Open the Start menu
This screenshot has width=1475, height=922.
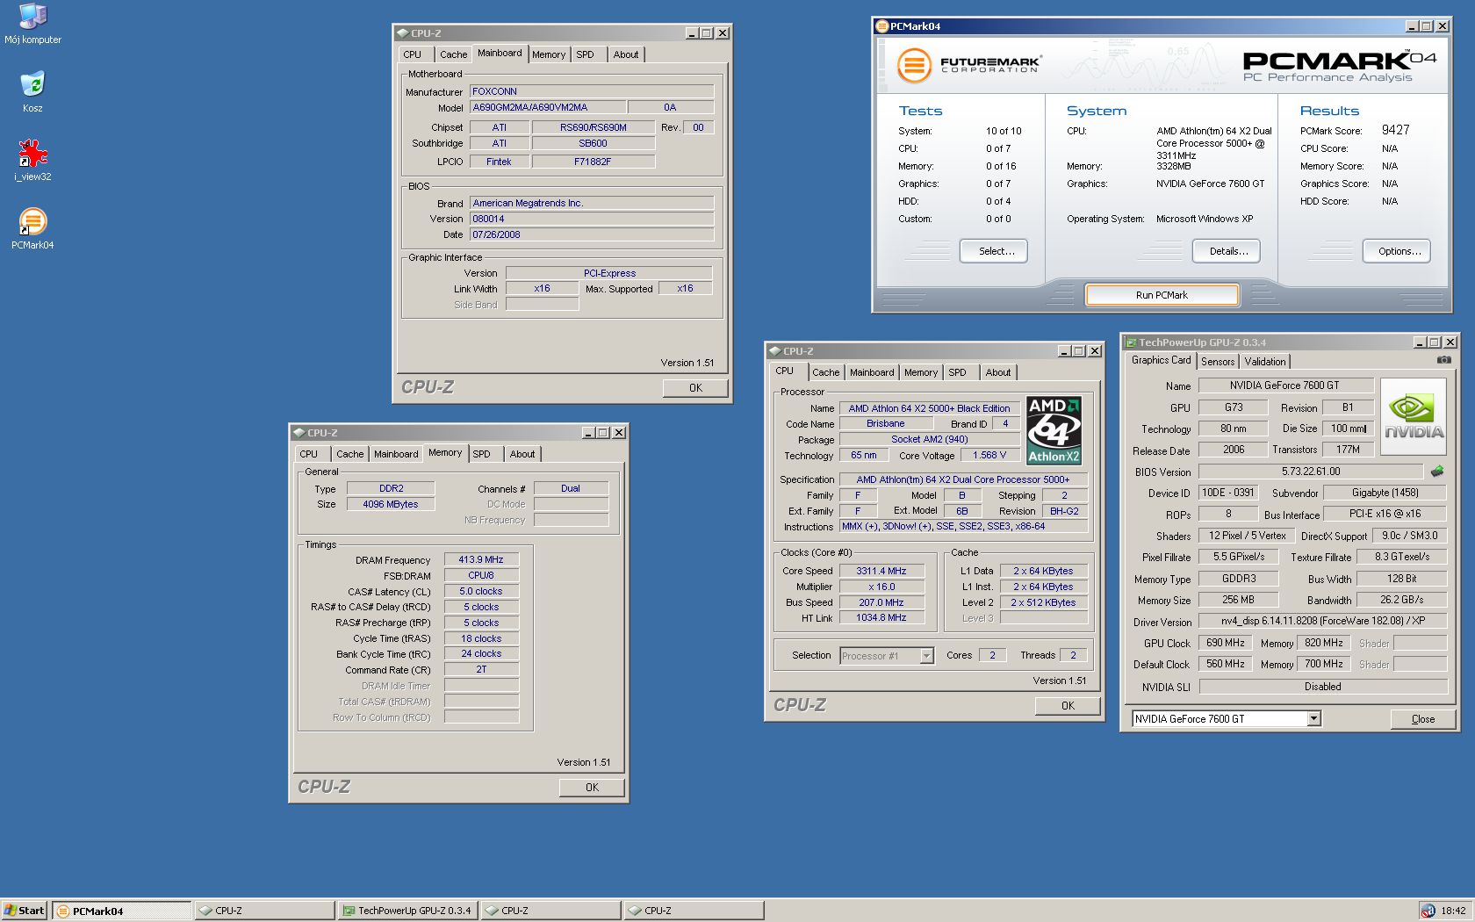pos(25,911)
